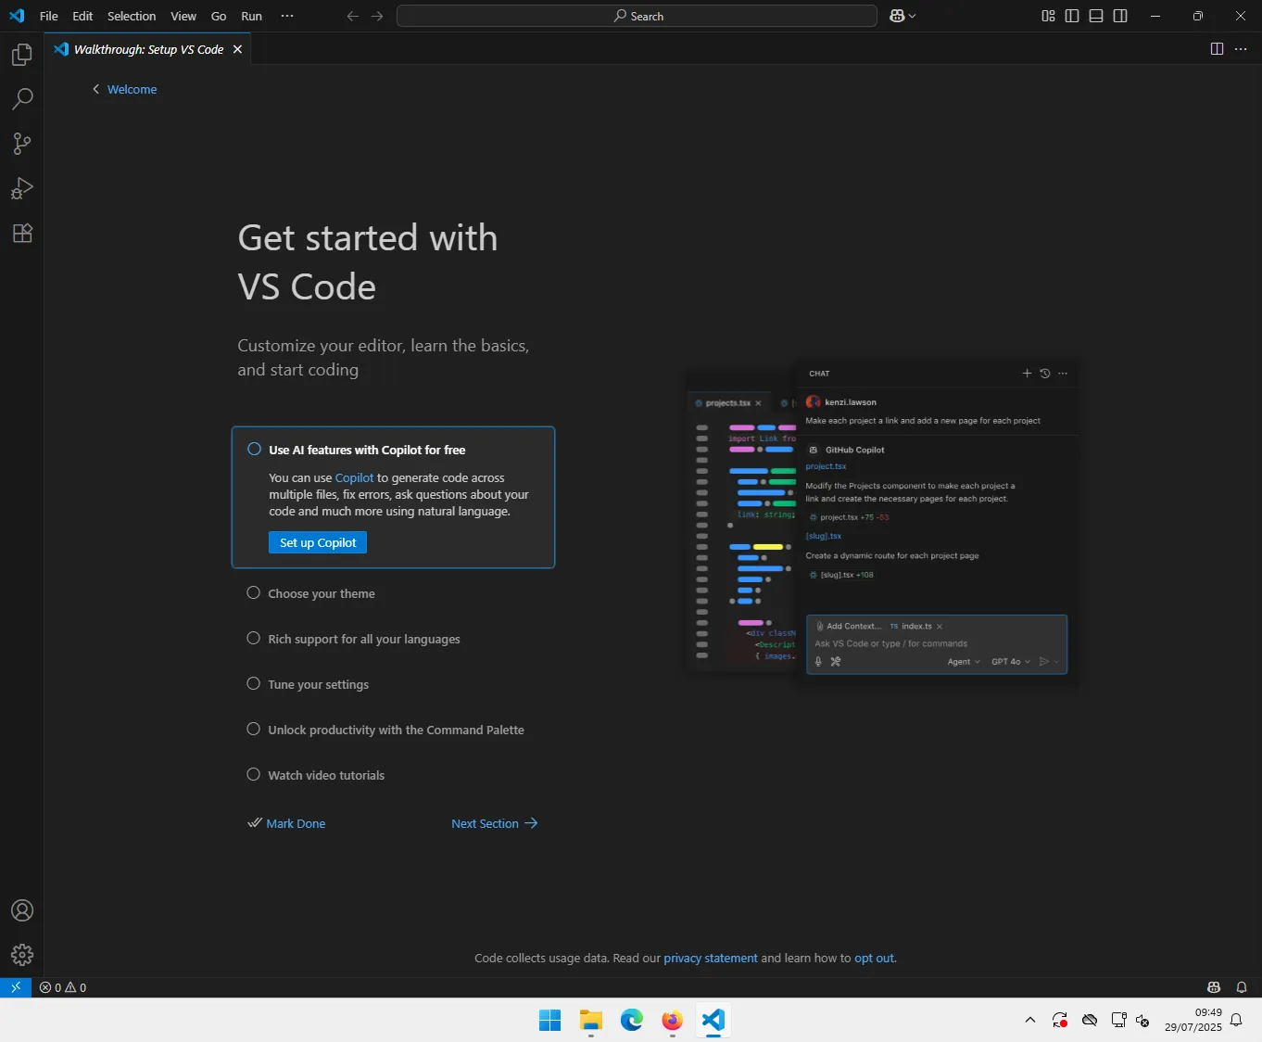1262x1042 pixels.
Task: Open Firefox from the Windows taskbar
Action: tap(672, 1021)
